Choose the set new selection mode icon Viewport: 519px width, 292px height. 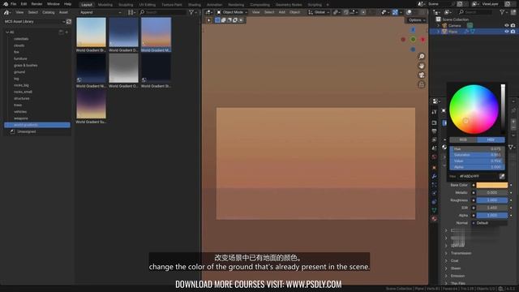pyautogui.click(x=217, y=20)
